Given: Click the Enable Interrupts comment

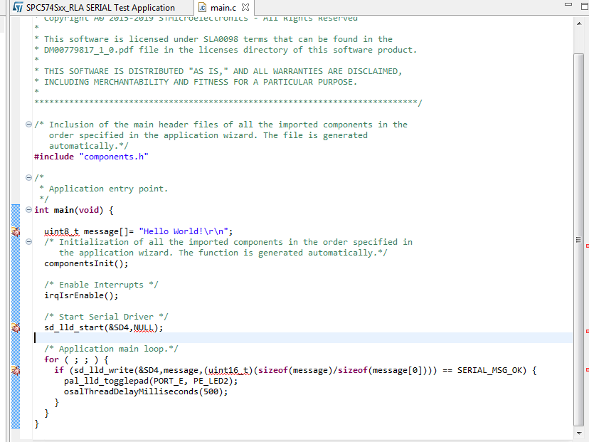Looking at the screenshot, I should tap(101, 285).
